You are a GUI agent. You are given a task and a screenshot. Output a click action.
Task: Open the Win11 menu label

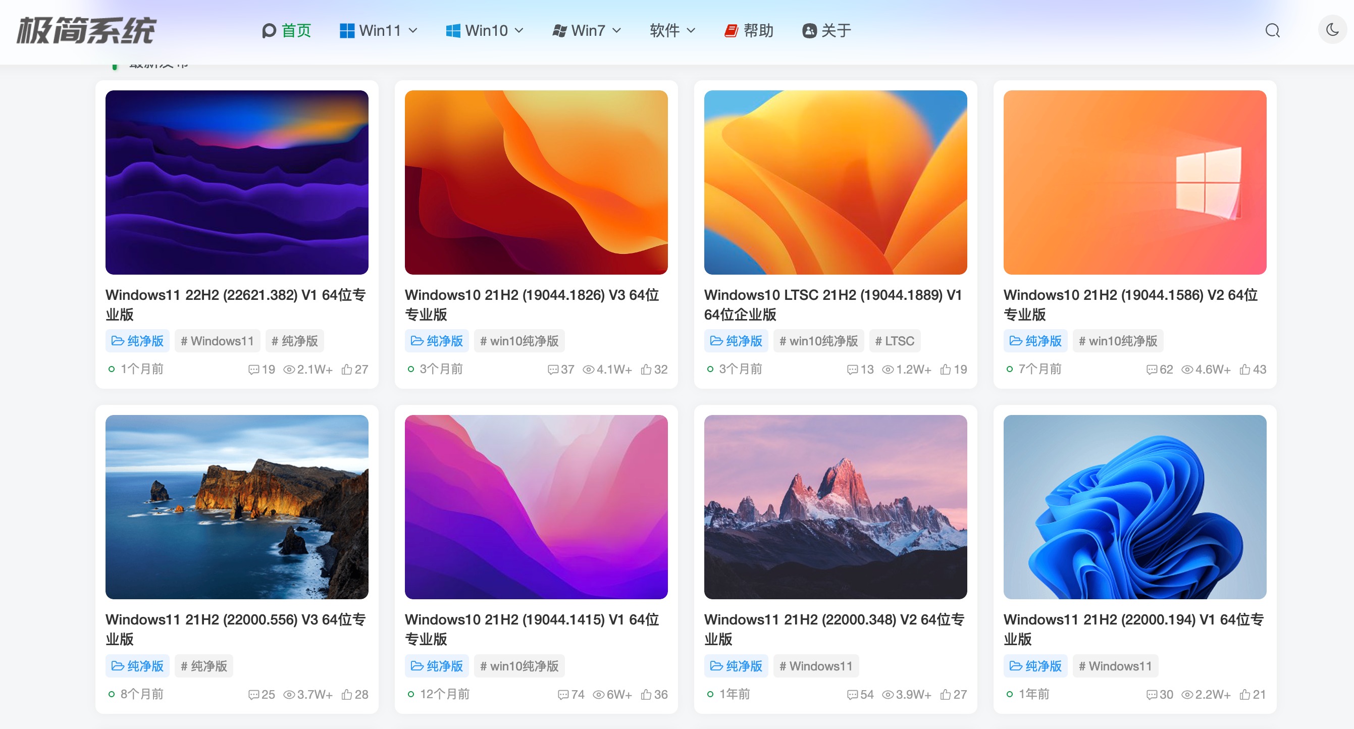click(380, 30)
